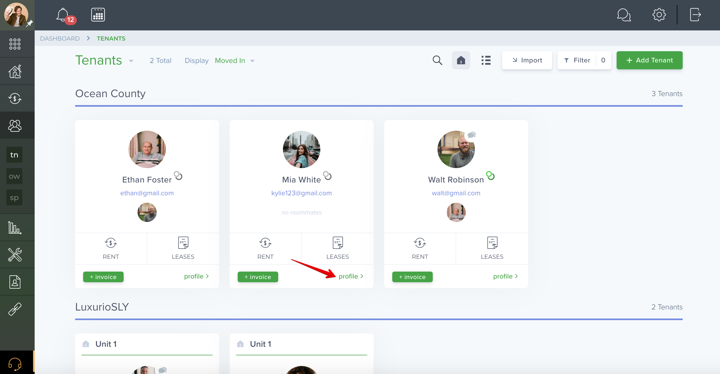Switch to property card view
The image size is (720, 374).
[x=461, y=60]
